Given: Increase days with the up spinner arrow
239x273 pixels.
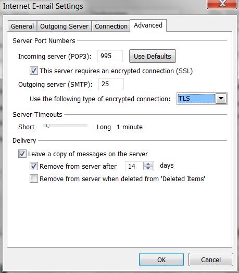Looking at the screenshot, I should coord(148,164).
